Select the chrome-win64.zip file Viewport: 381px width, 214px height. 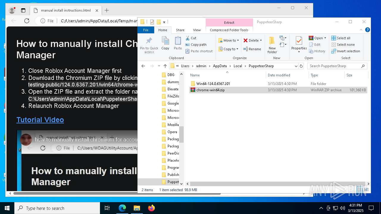click(x=278, y=90)
